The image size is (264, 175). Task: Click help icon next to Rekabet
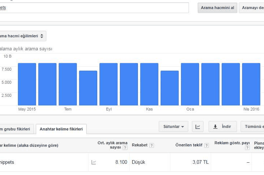click(151, 145)
